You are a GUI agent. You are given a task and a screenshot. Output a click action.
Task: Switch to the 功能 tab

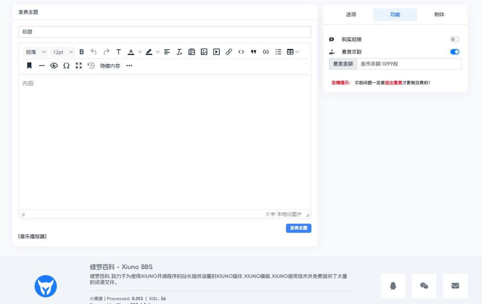coord(395,14)
